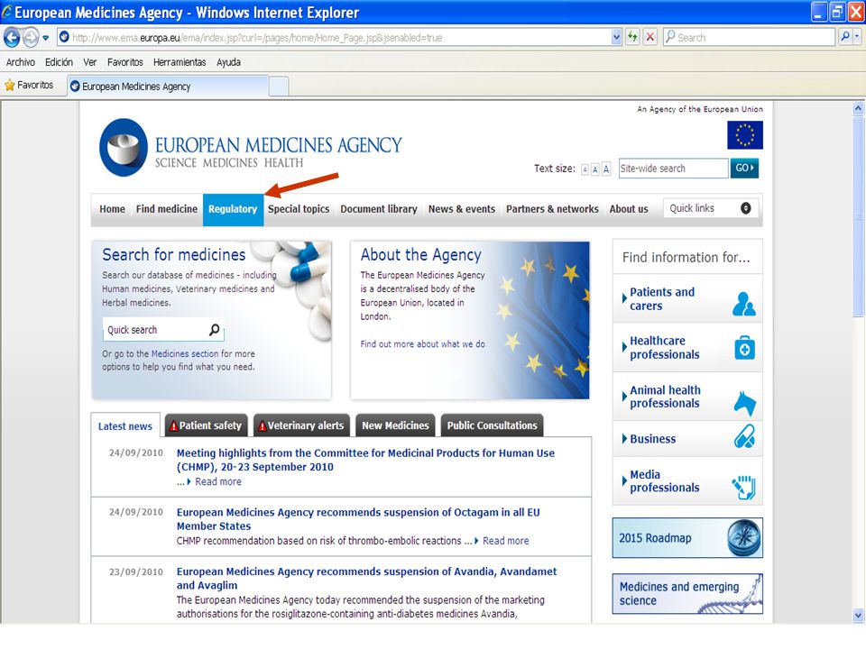Click the Animal health horse icon
Screen dimensions: 866x649
(745, 403)
